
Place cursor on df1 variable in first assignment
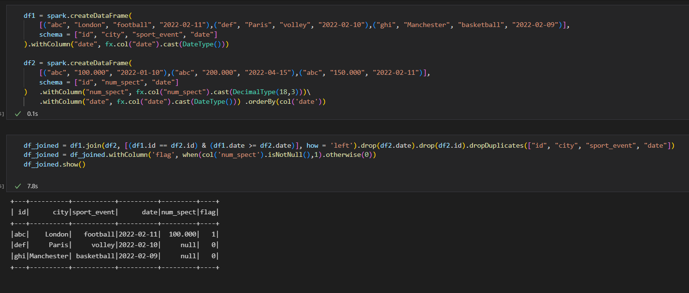(x=29, y=15)
